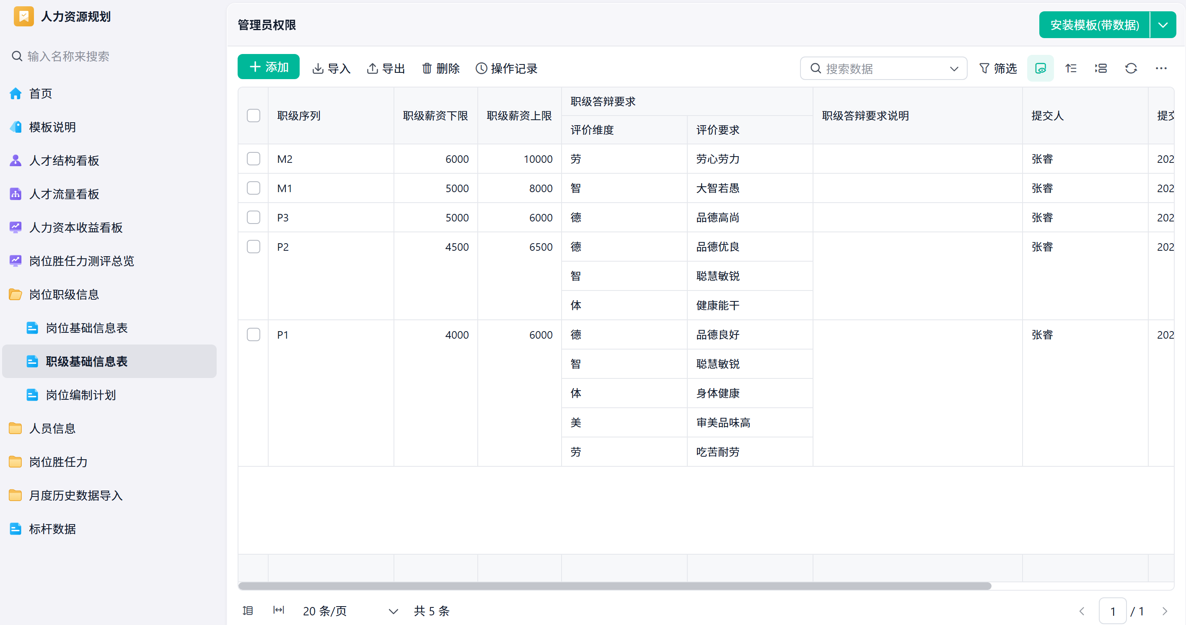
Task: Click the 审美品味高 cell
Action: (750, 422)
